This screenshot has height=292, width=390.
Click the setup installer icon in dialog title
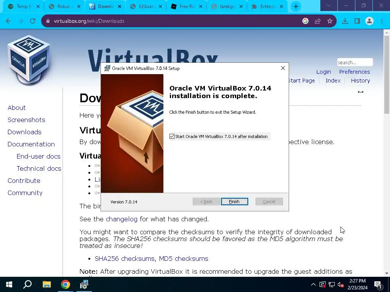click(x=107, y=68)
